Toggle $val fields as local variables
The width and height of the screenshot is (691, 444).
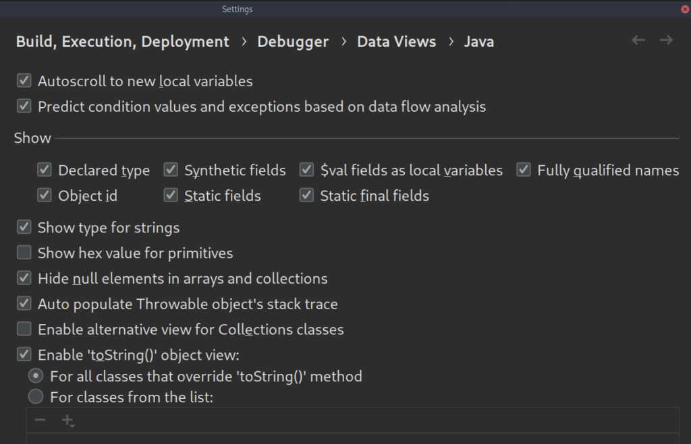(x=306, y=170)
